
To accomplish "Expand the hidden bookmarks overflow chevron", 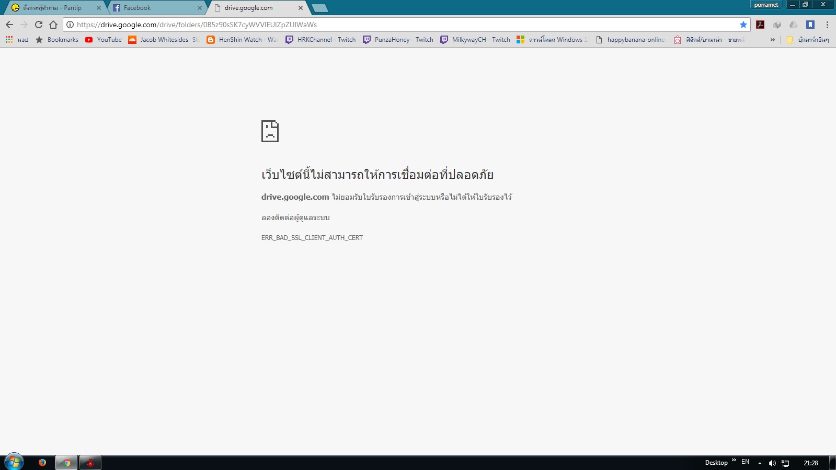I will tap(772, 40).
